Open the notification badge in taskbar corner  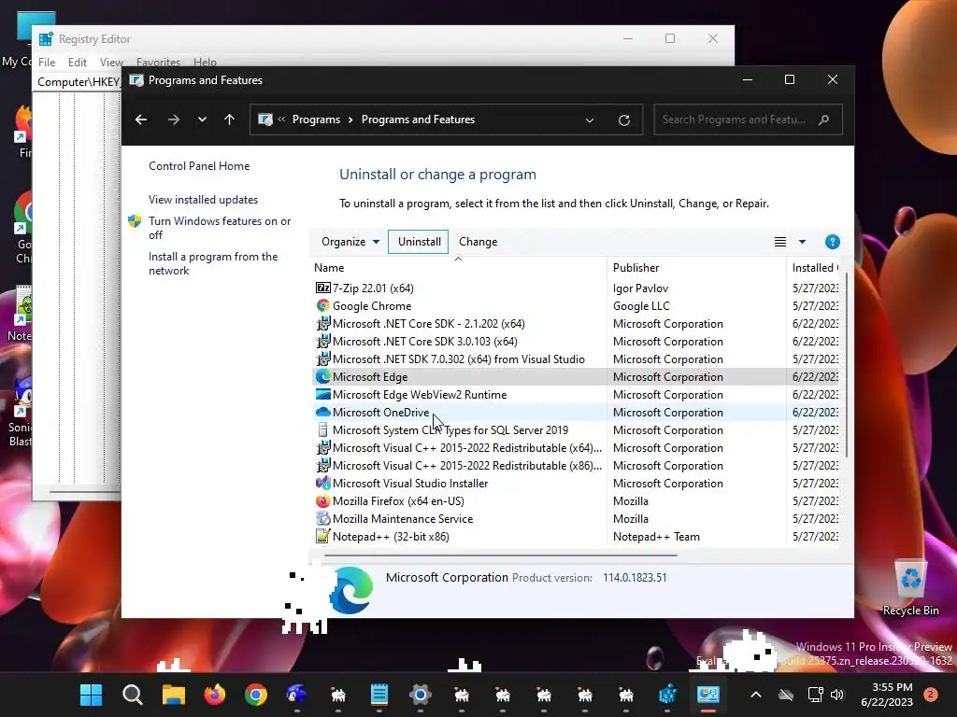click(930, 695)
